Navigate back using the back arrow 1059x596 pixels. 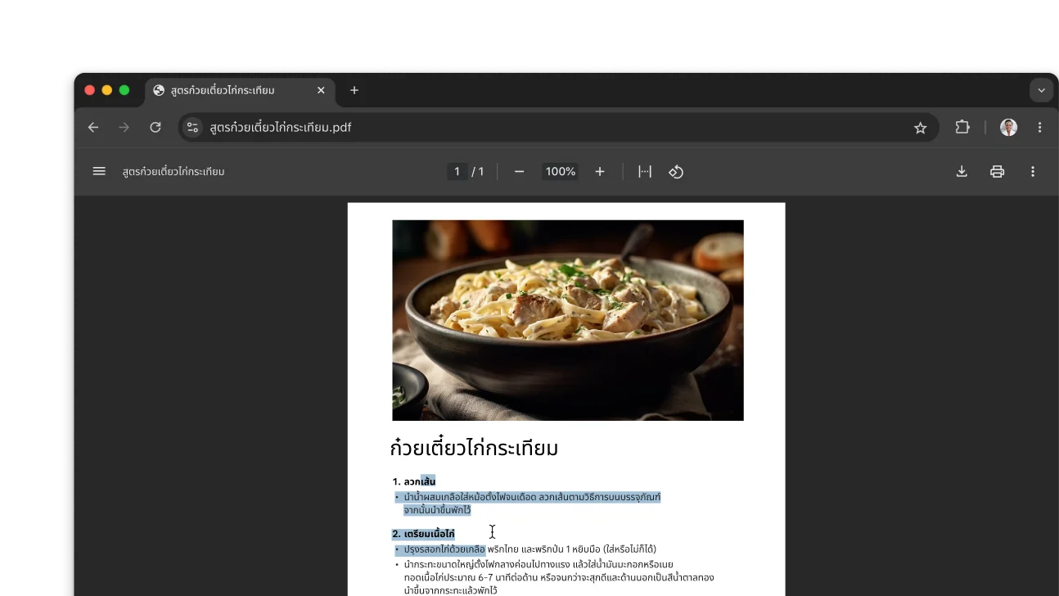pyautogui.click(x=92, y=127)
